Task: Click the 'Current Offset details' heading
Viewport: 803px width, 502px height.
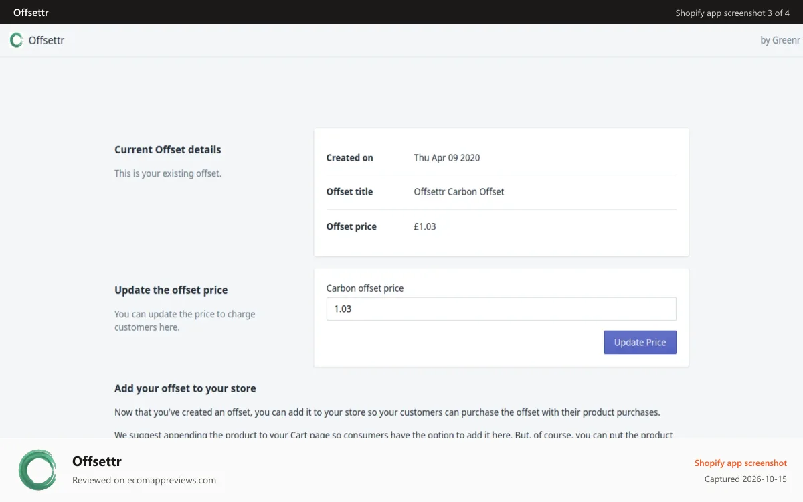Action: 167,149
